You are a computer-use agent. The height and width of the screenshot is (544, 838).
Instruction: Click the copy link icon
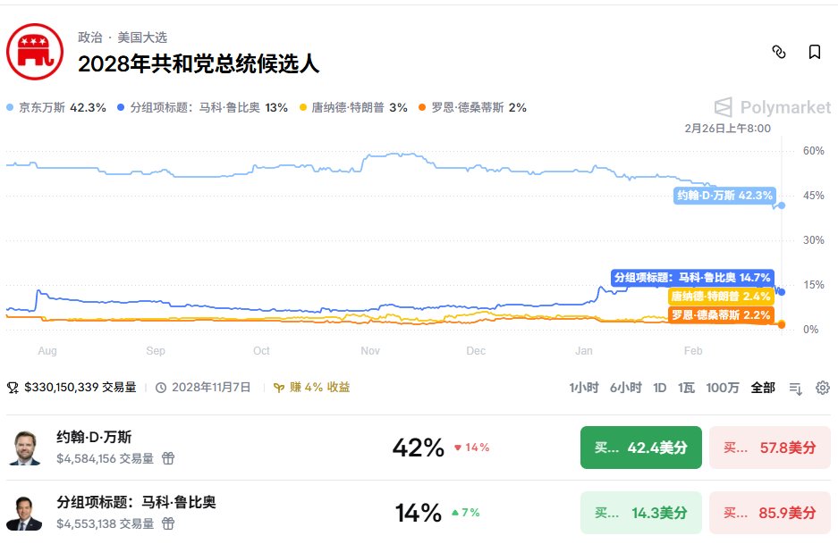pyautogui.click(x=778, y=52)
